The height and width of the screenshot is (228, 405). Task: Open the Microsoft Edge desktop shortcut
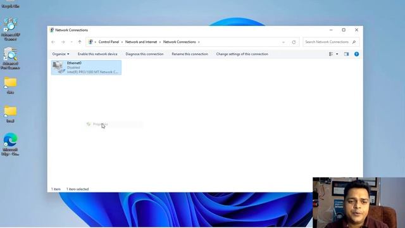(x=10, y=144)
